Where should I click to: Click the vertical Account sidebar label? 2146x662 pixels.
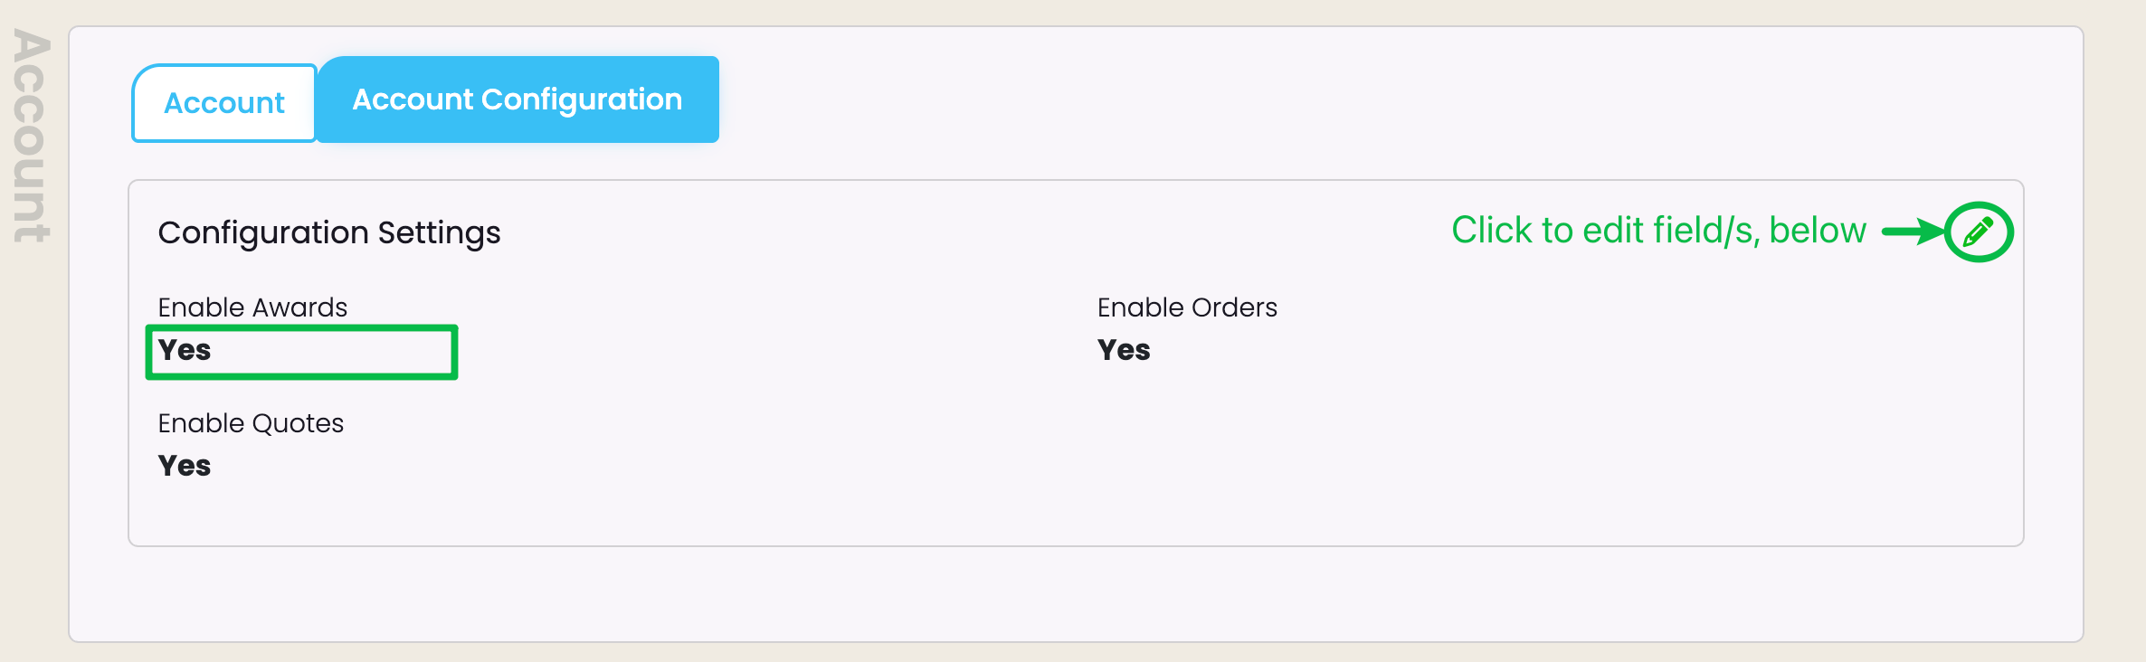click(31, 136)
